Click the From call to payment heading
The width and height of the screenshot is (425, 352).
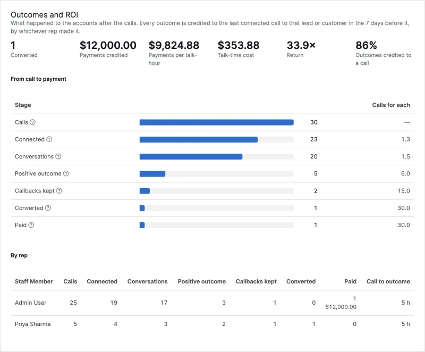point(38,79)
